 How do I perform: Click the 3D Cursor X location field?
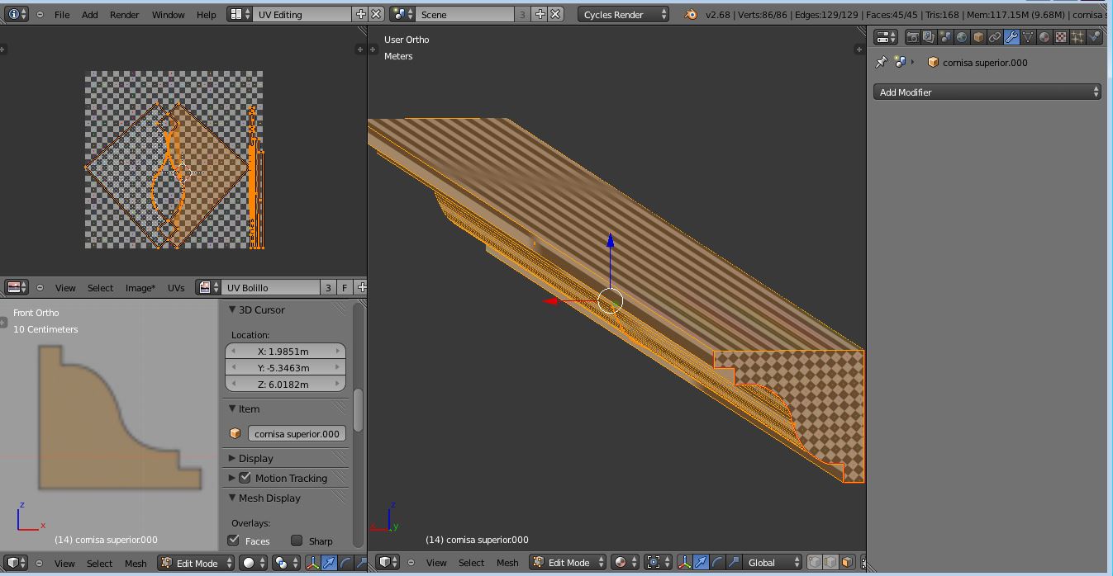pos(285,352)
